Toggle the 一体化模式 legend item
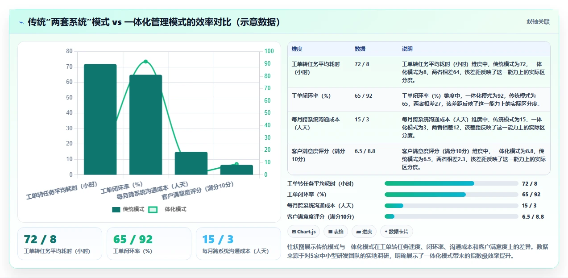 (167, 209)
